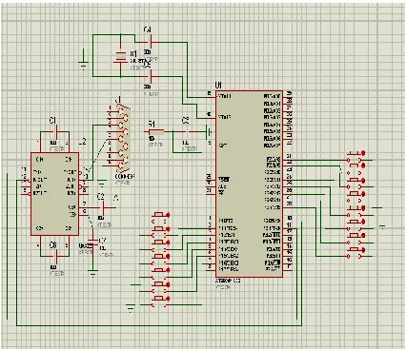Click ground symbol right of the right button column

click(x=382, y=226)
